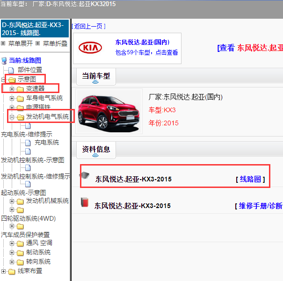Click the gray book icon beside 线路图 row
This screenshot has height=281, width=283.
click(x=85, y=175)
